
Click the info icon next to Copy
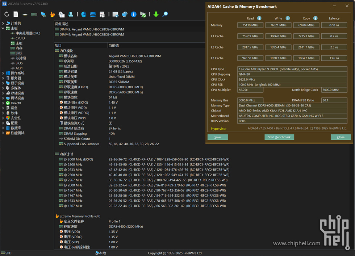pos(316,18)
